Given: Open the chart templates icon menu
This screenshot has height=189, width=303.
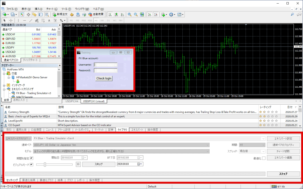Looking at the screenshot, I should point(180,15).
